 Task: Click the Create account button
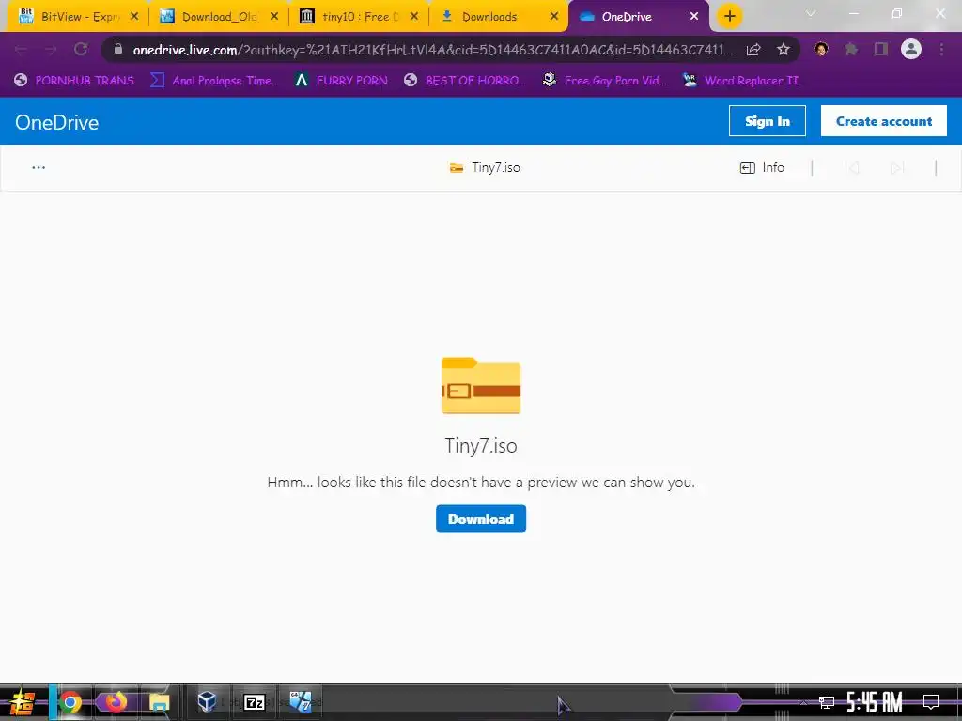click(883, 121)
